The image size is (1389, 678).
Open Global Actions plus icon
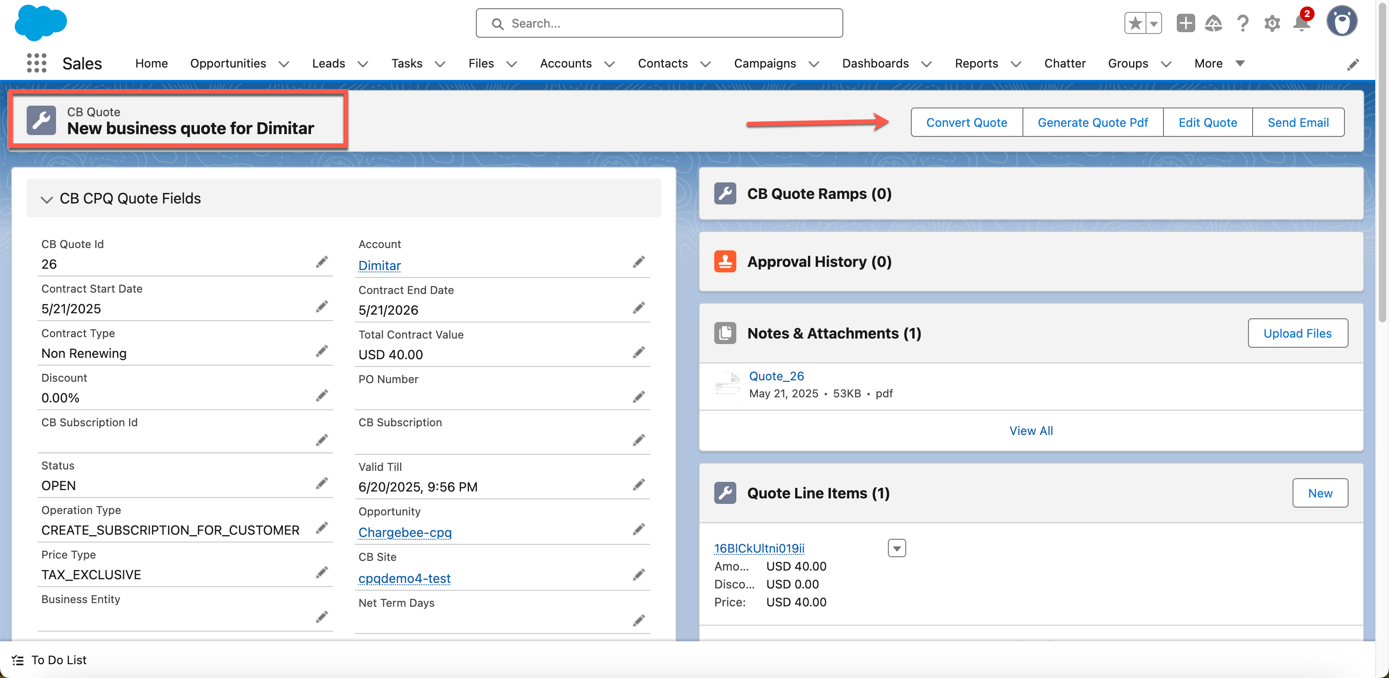(1186, 23)
